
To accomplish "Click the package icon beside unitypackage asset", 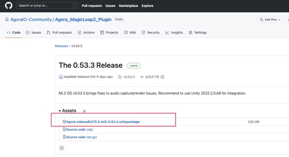I will pyautogui.click(x=64, y=122).
